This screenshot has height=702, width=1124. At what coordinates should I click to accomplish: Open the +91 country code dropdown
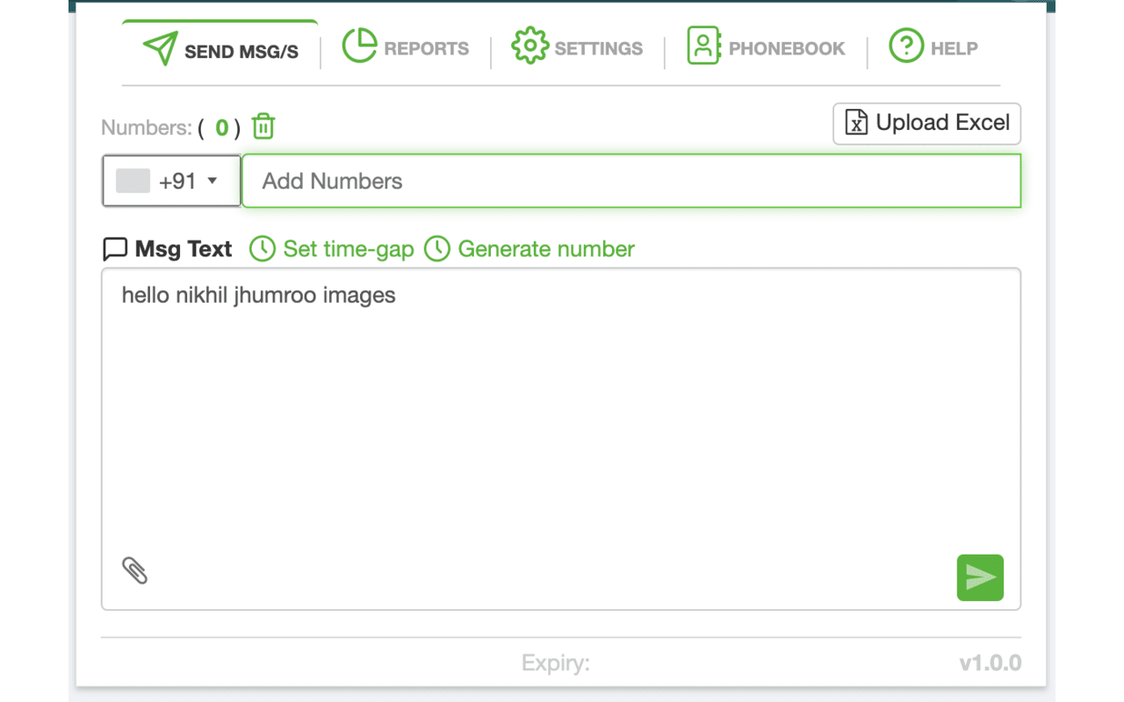pyautogui.click(x=172, y=182)
